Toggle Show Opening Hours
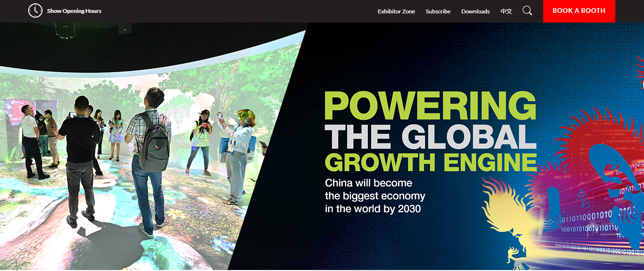Screen dimensions: 644x271 coord(74,11)
